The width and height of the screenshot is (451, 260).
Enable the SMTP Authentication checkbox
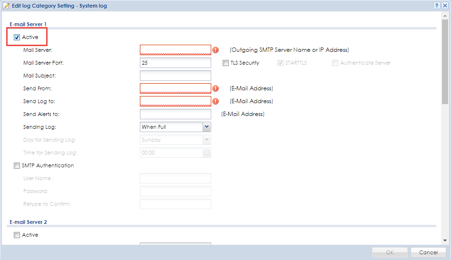(x=17, y=165)
